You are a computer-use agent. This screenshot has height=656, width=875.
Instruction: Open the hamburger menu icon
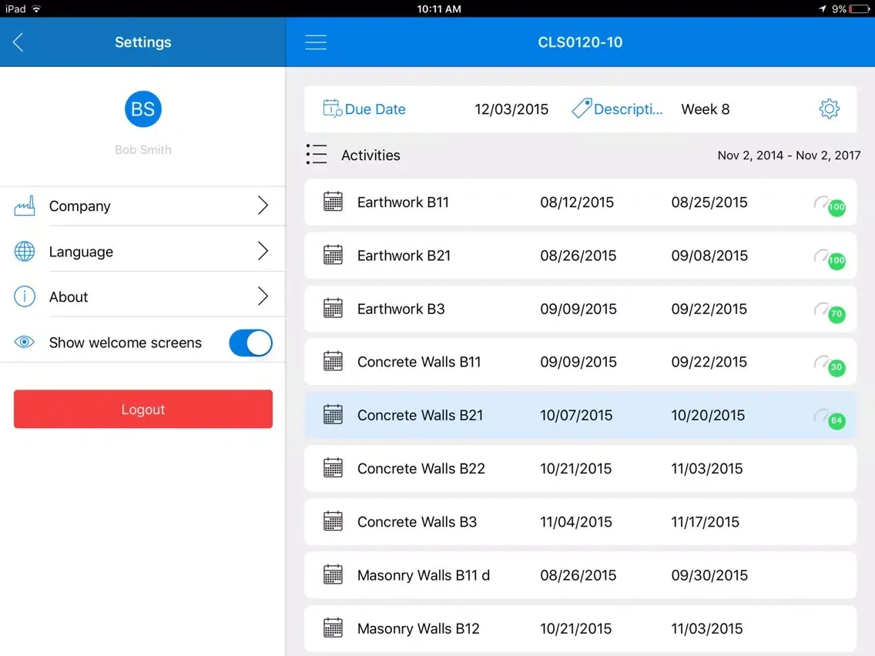click(316, 42)
